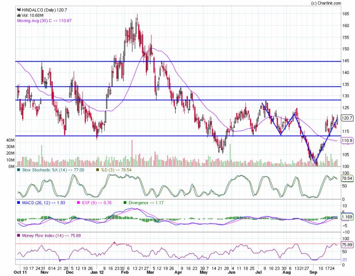355x276 pixels.
Task: Click the blue MACD legend swatch
Action: (18, 202)
